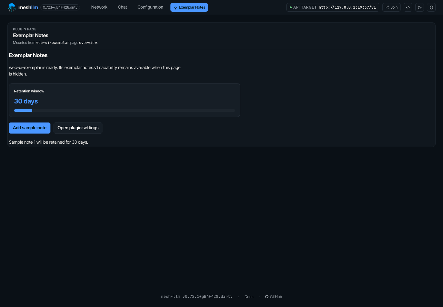Click the web-ui-exemplar mounted plugin name
The height and width of the screenshot is (307, 443).
(53, 43)
